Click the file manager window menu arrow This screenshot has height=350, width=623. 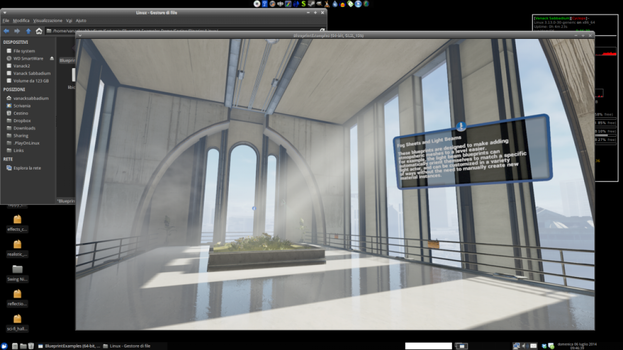pyautogui.click(x=4, y=13)
